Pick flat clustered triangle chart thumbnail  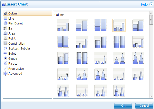pyautogui.click(x=100, y=58)
